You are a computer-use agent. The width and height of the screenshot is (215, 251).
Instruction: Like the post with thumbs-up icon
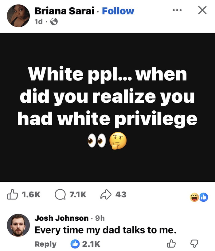(12, 194)
